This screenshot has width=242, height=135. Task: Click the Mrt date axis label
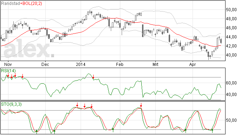155,64
